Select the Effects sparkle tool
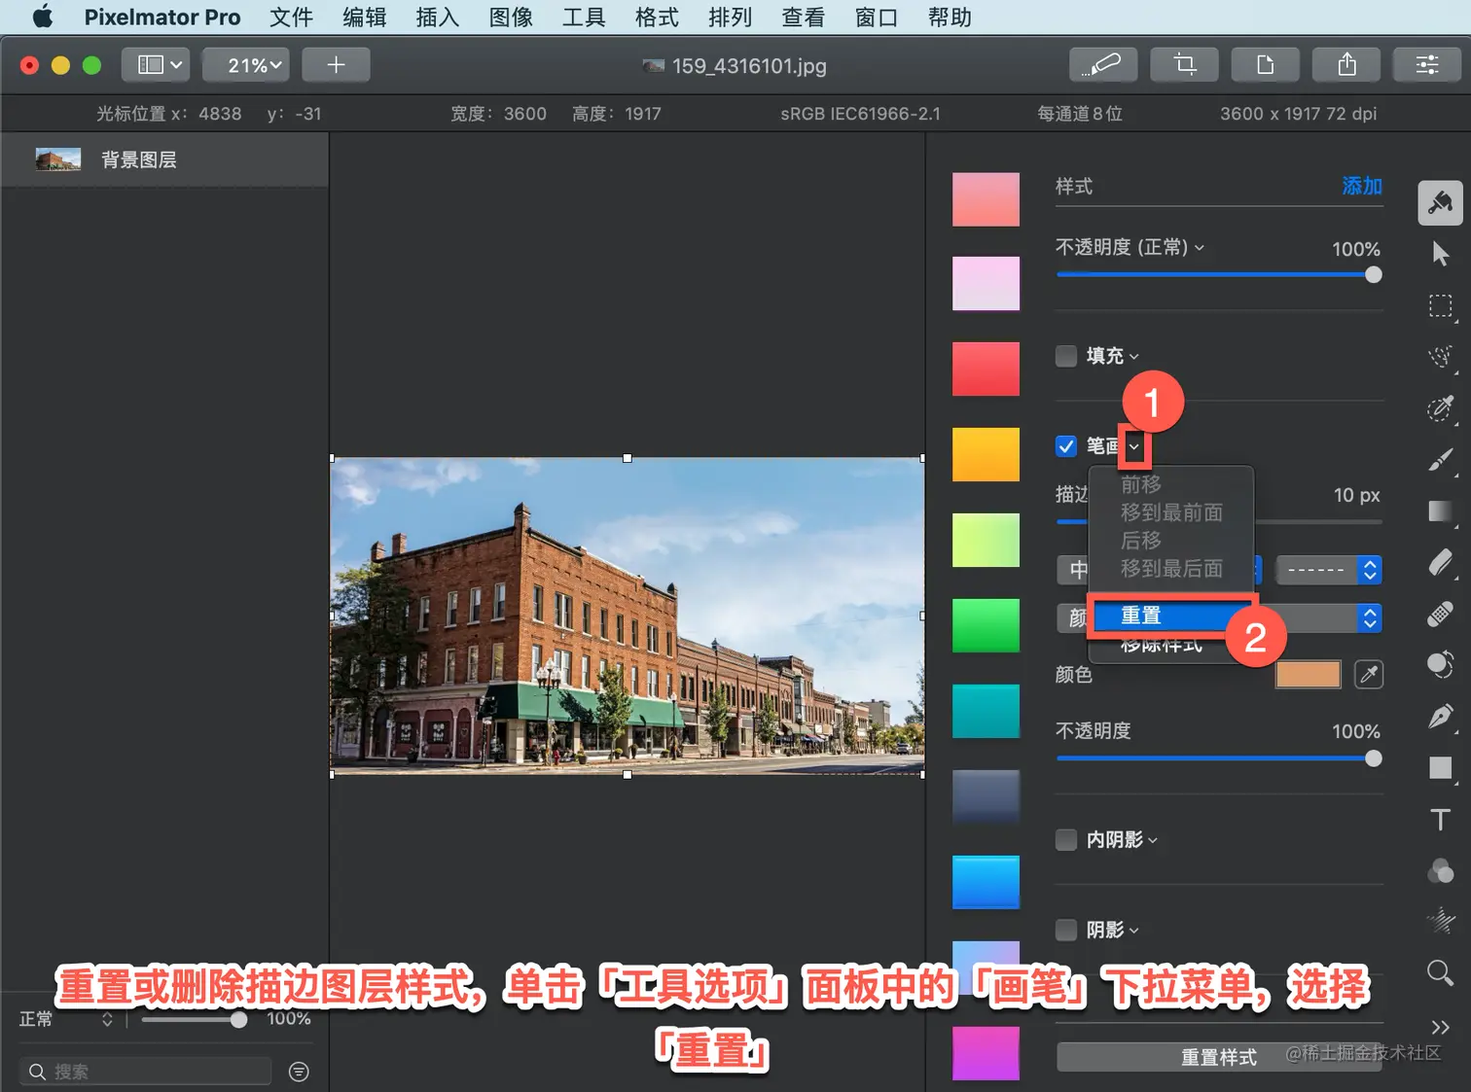1471x1092 pixels. pyautogui.click(x=1440, y=920)
